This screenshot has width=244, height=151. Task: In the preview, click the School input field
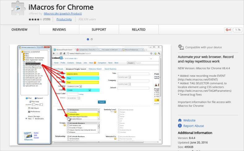click(x=133, y=88)
